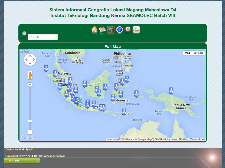Open the Home page icon
This screenshot has width=225, height=168.
(x=94, y=30)
